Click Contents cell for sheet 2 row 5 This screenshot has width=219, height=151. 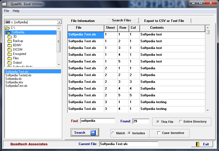[x=172, y=96]
